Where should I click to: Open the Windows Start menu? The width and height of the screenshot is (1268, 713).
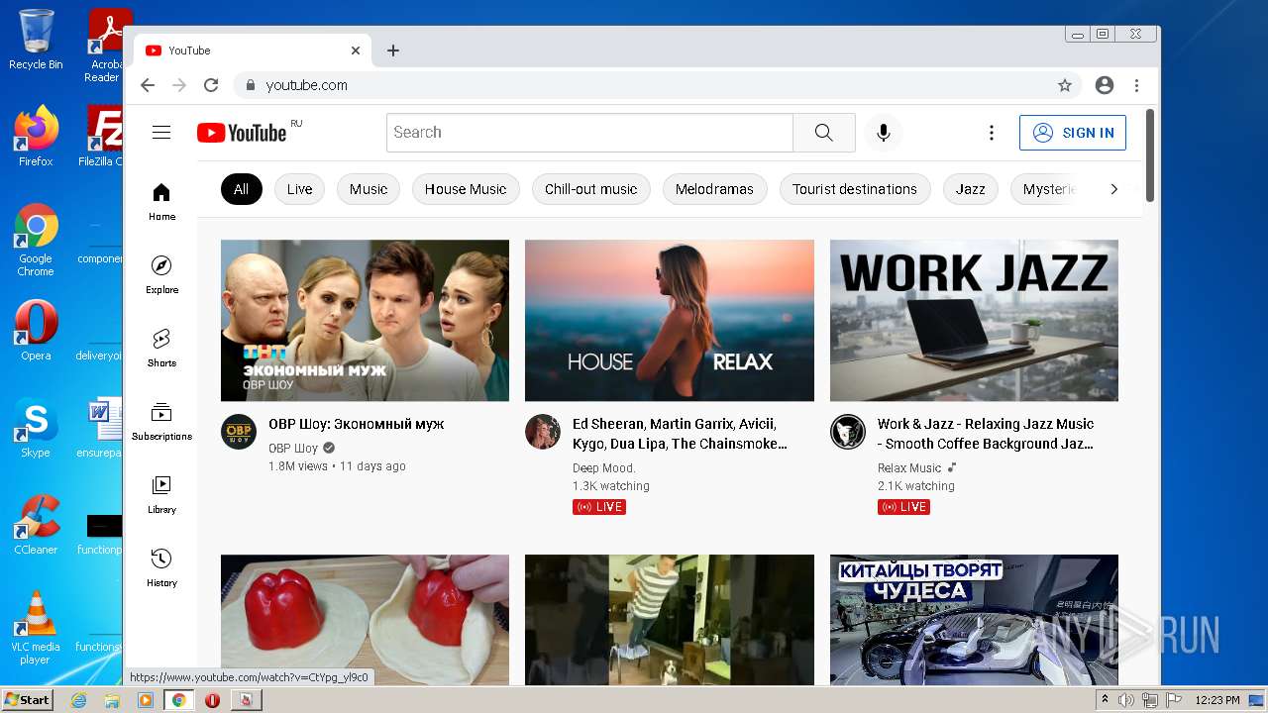(x=27, y=700)
